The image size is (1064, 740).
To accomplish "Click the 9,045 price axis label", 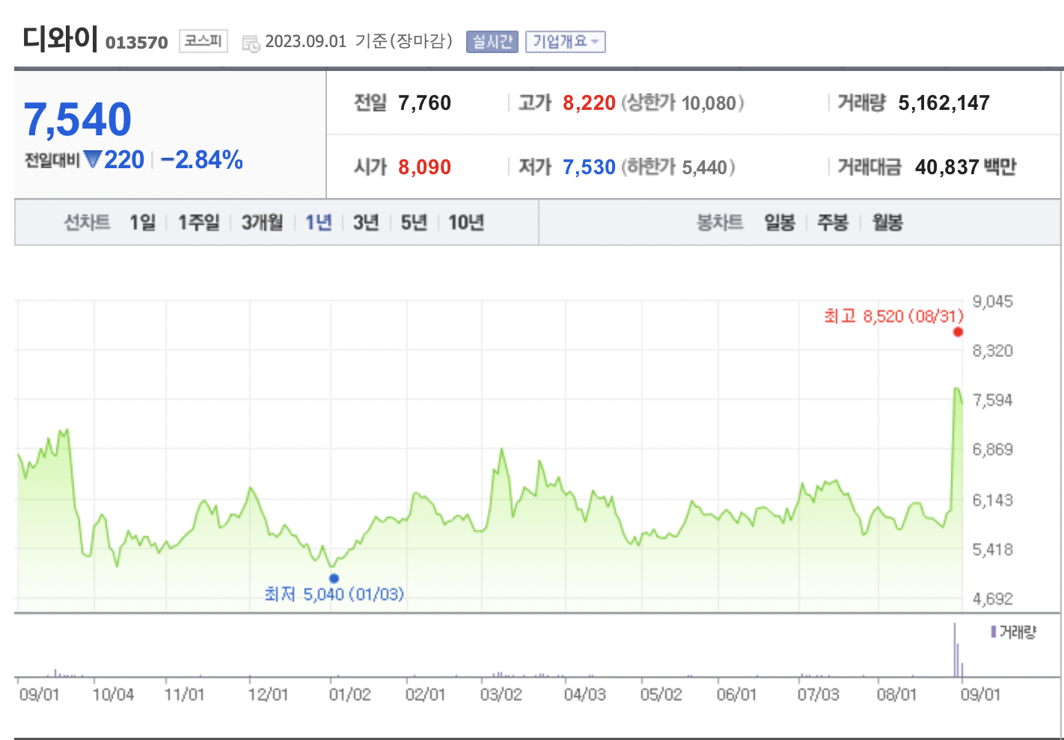I will coord(992,301).
